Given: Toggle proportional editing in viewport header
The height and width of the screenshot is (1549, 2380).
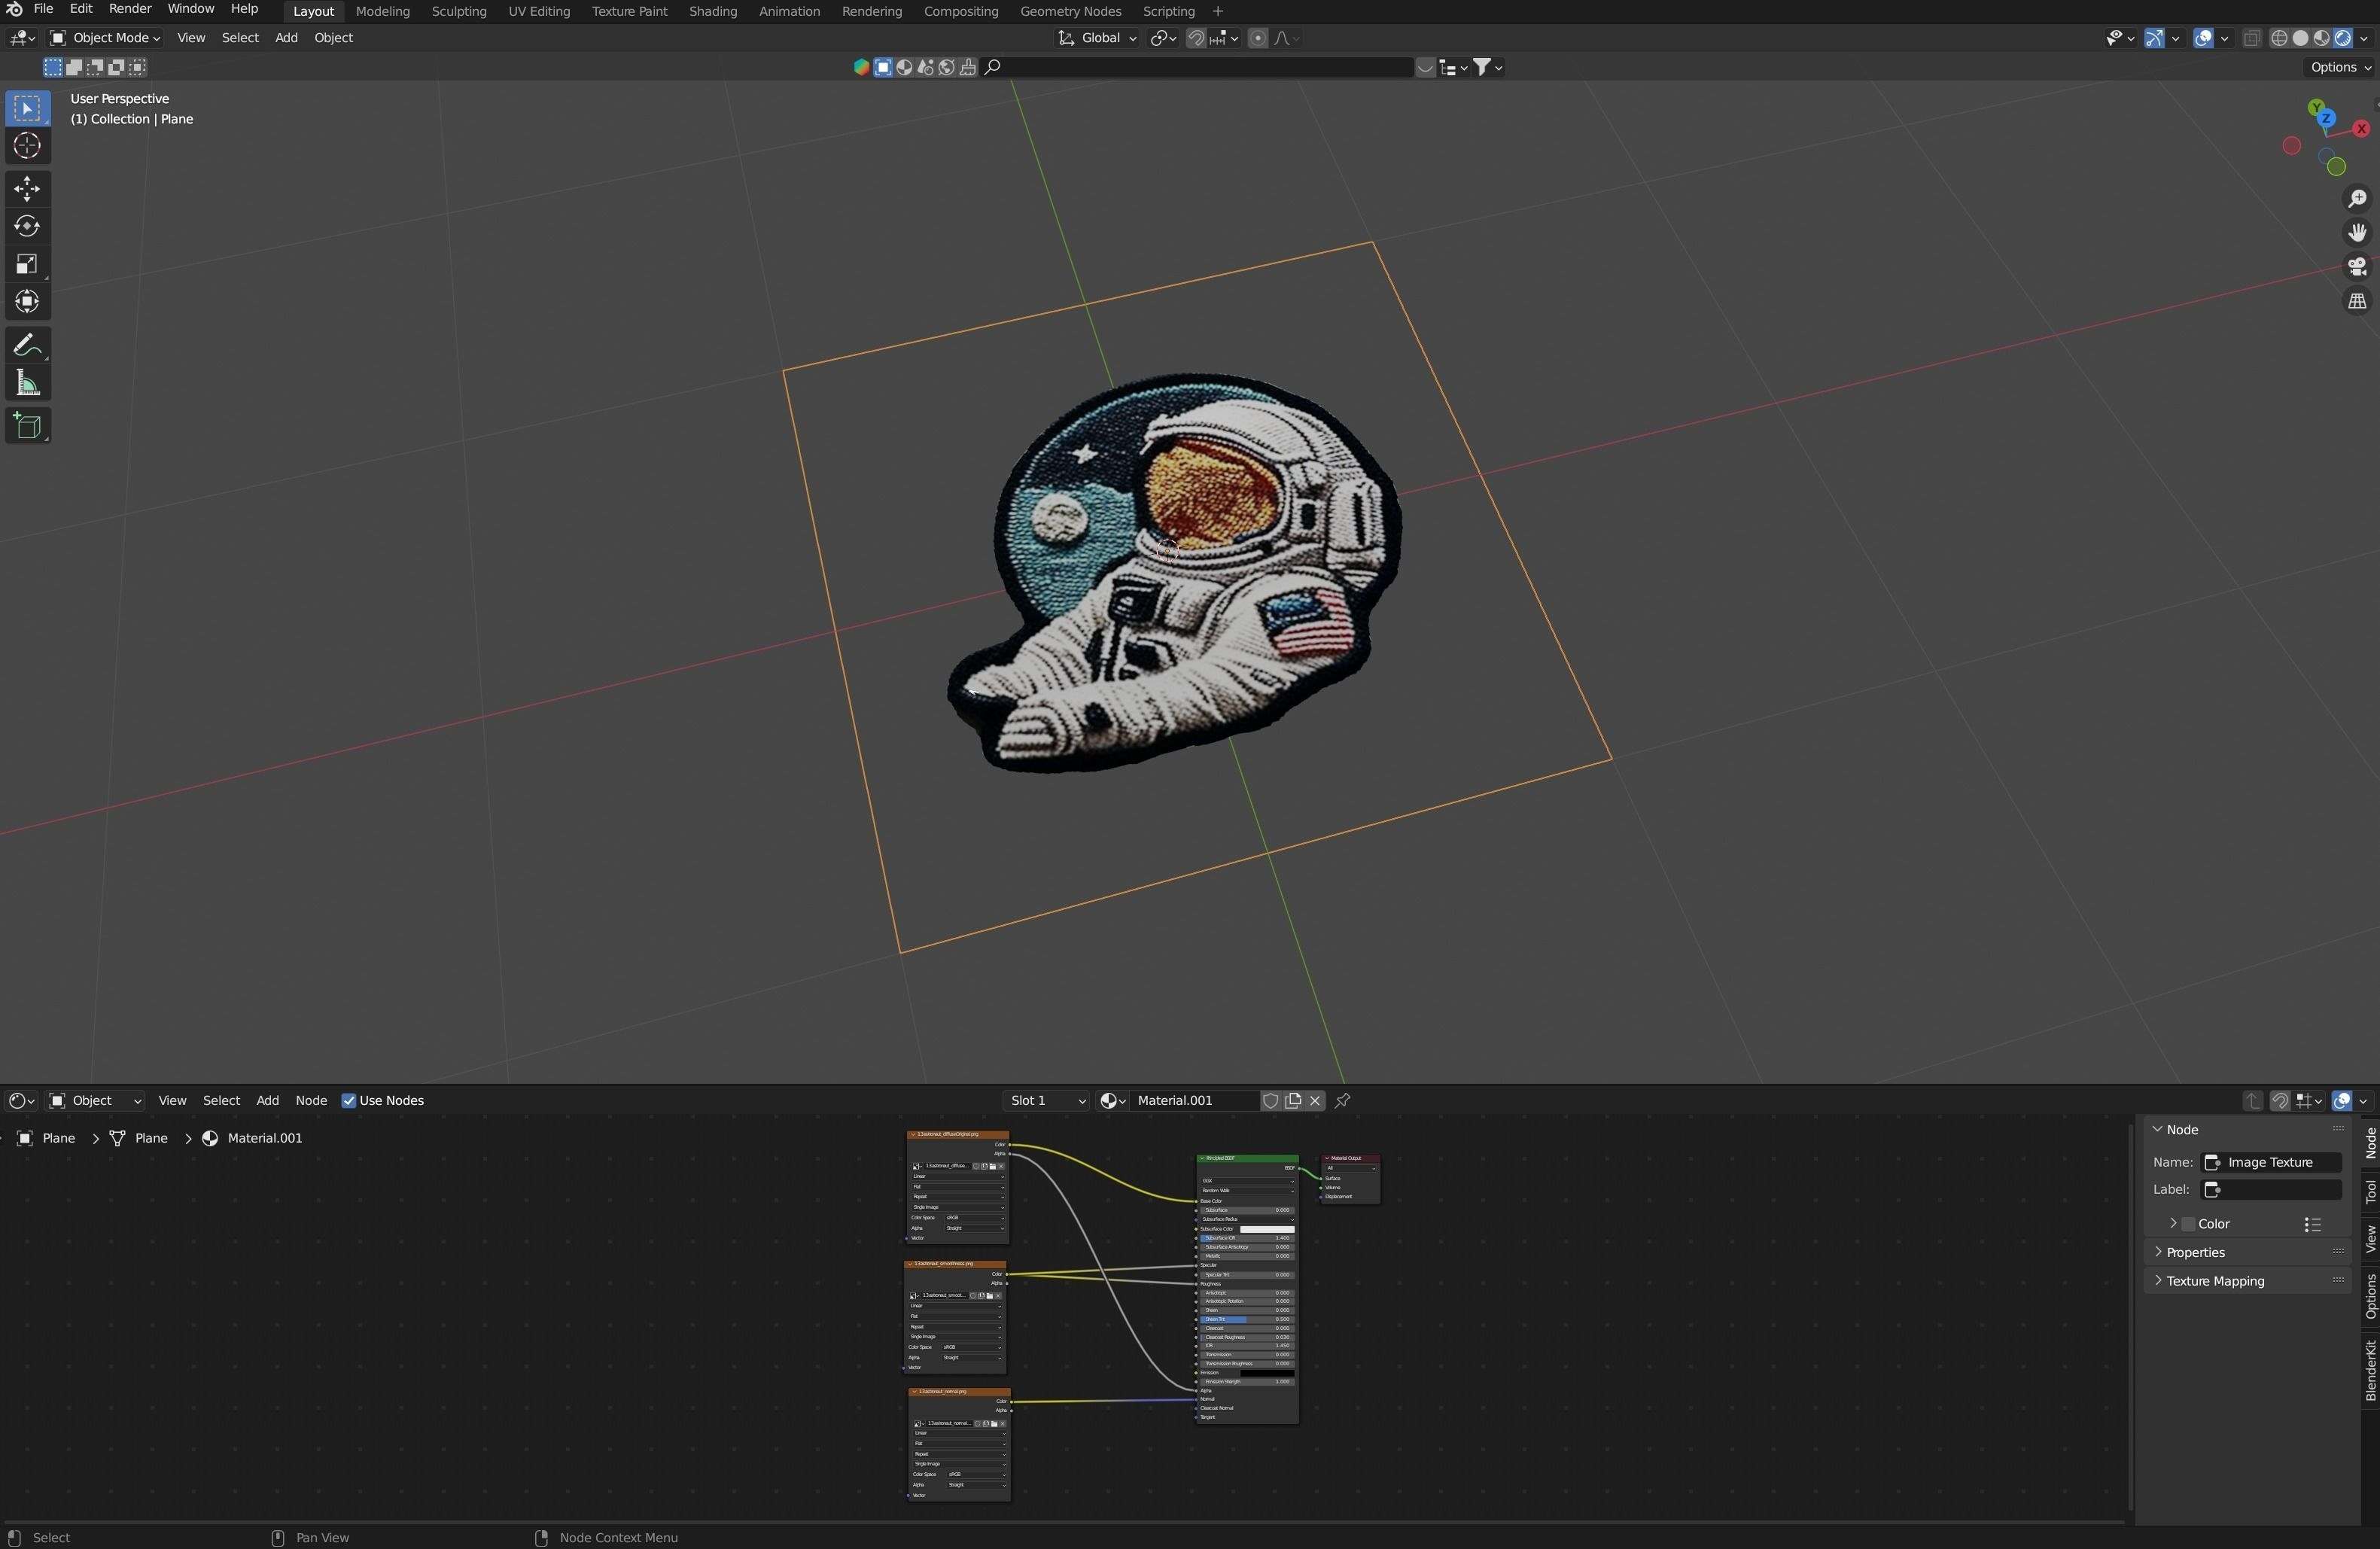Looking at the screenshot, I should 1258,38.
